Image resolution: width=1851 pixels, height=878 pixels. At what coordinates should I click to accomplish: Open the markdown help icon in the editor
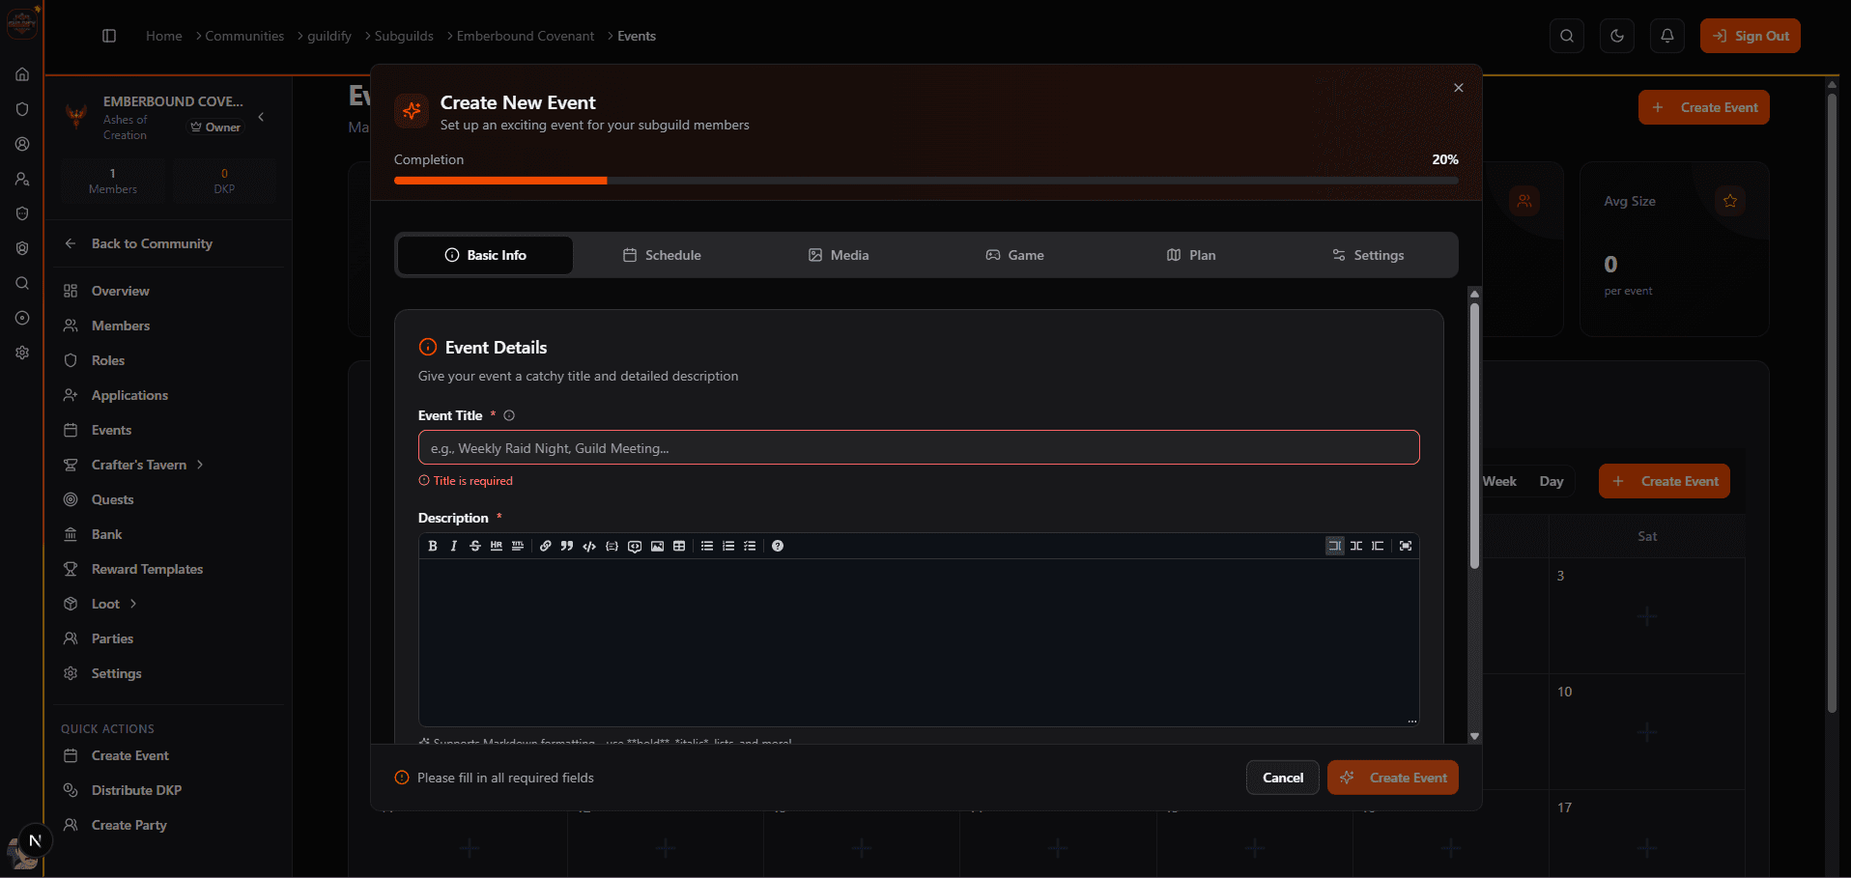click(779, 545)
